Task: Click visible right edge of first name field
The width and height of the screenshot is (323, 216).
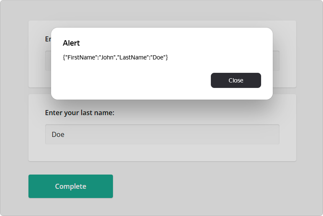Action: [276, 61]
